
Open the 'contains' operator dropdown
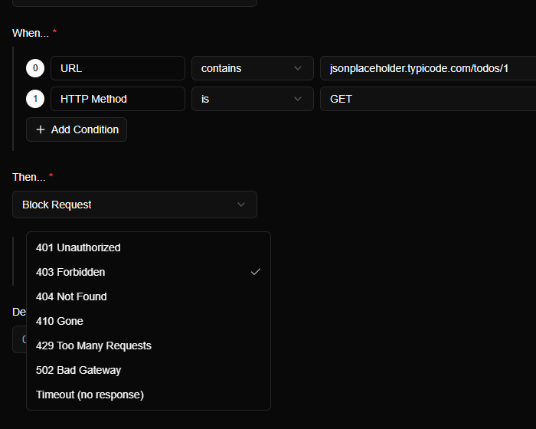point(253,68)
